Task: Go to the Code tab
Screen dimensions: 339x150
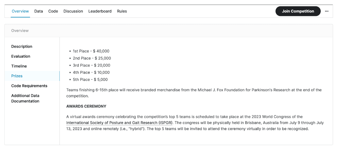Action: pos(53,11)
